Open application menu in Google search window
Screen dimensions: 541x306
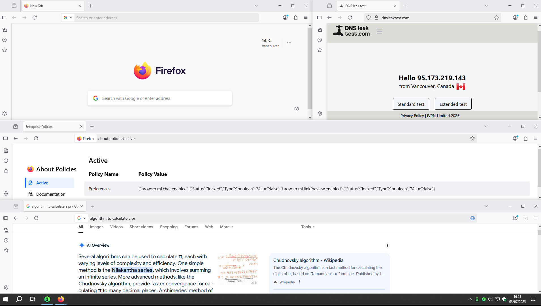(536, 218)
